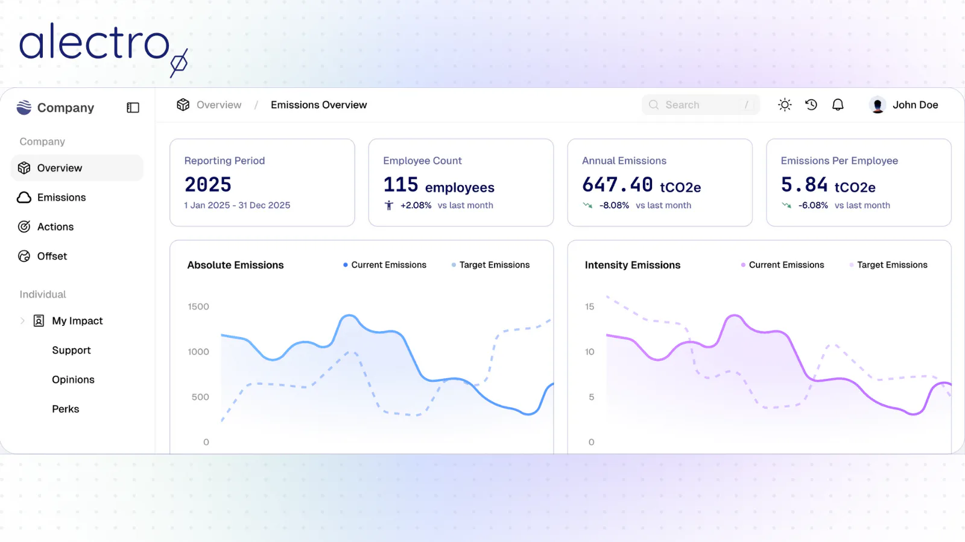Toggle light theme sun icon

(785, 105)
